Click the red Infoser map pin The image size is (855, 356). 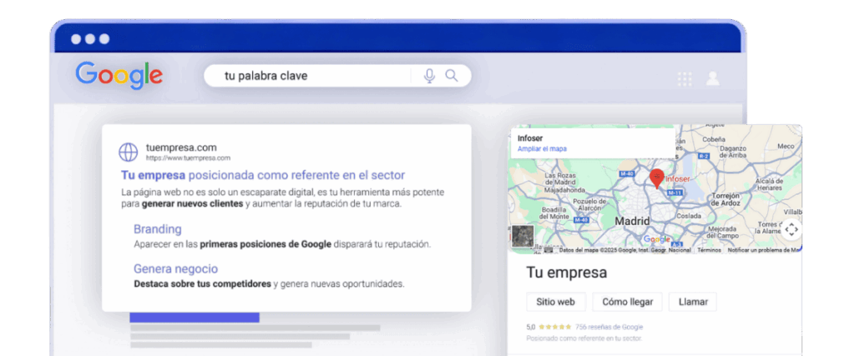[657, 178]
